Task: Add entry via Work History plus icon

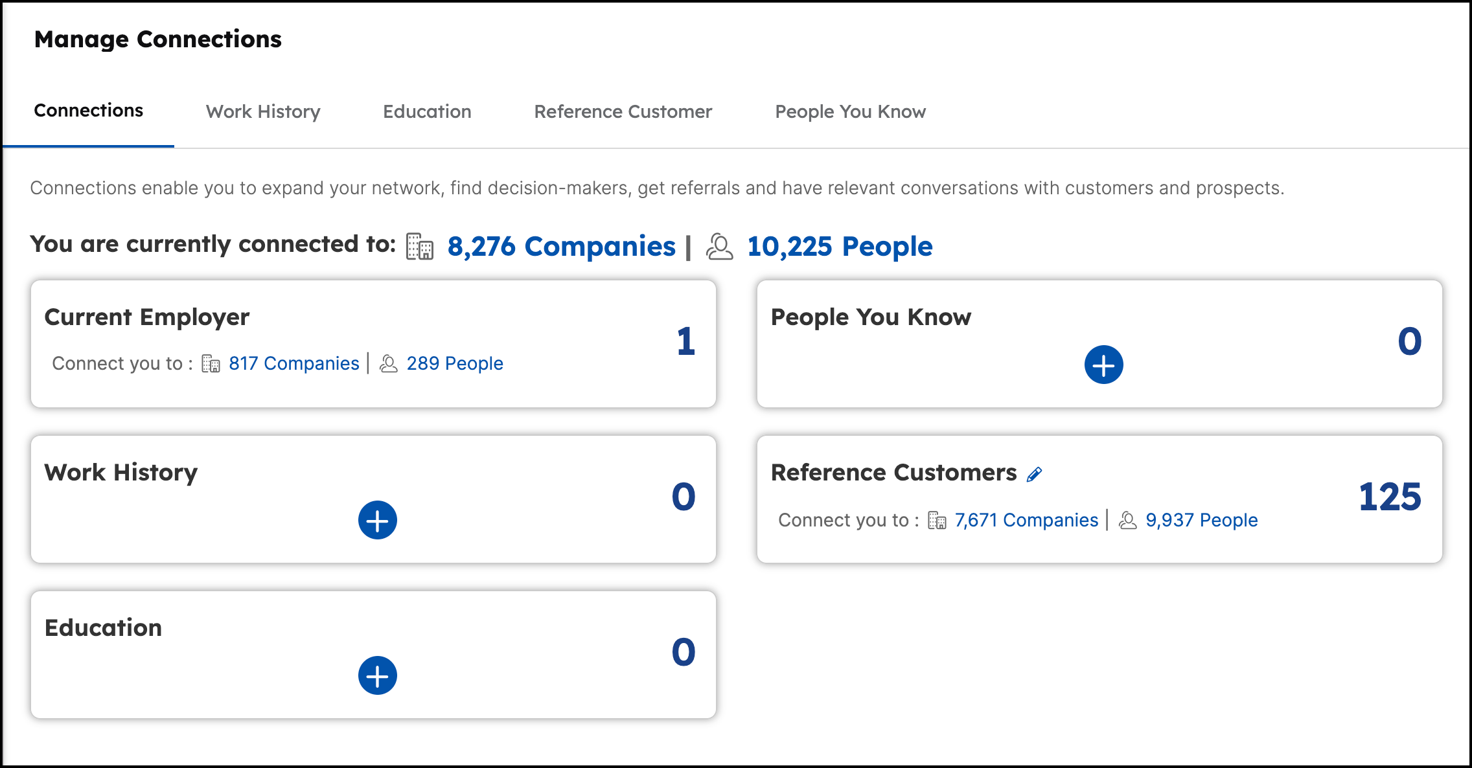Action: tap(378, 520)
